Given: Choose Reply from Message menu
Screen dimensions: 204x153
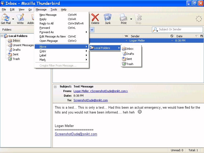Looking at the screenshot, I should (61, 19).
